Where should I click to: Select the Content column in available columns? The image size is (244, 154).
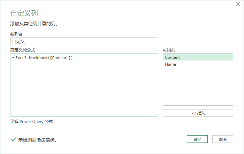coord(198,57)
